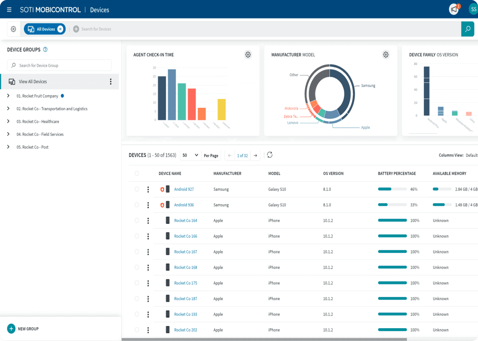478x341 pixels.
Task: Expand 02. Transportation and Logistics group
Action: point(8,108)
